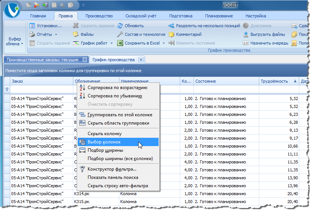Viewport: 312px width, 211px height.
Task: Expand the quick access toolbar customize arrow
Action: 83,5
